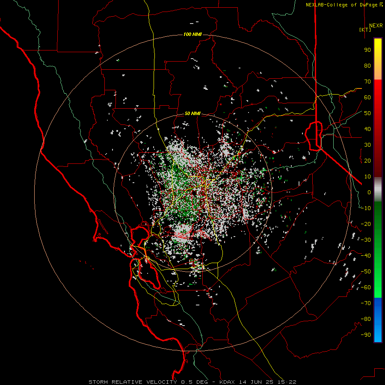Click the 50 NMI range ring label
The height and width of the screenshot is (385, 385).
click(x=192, y=113)
